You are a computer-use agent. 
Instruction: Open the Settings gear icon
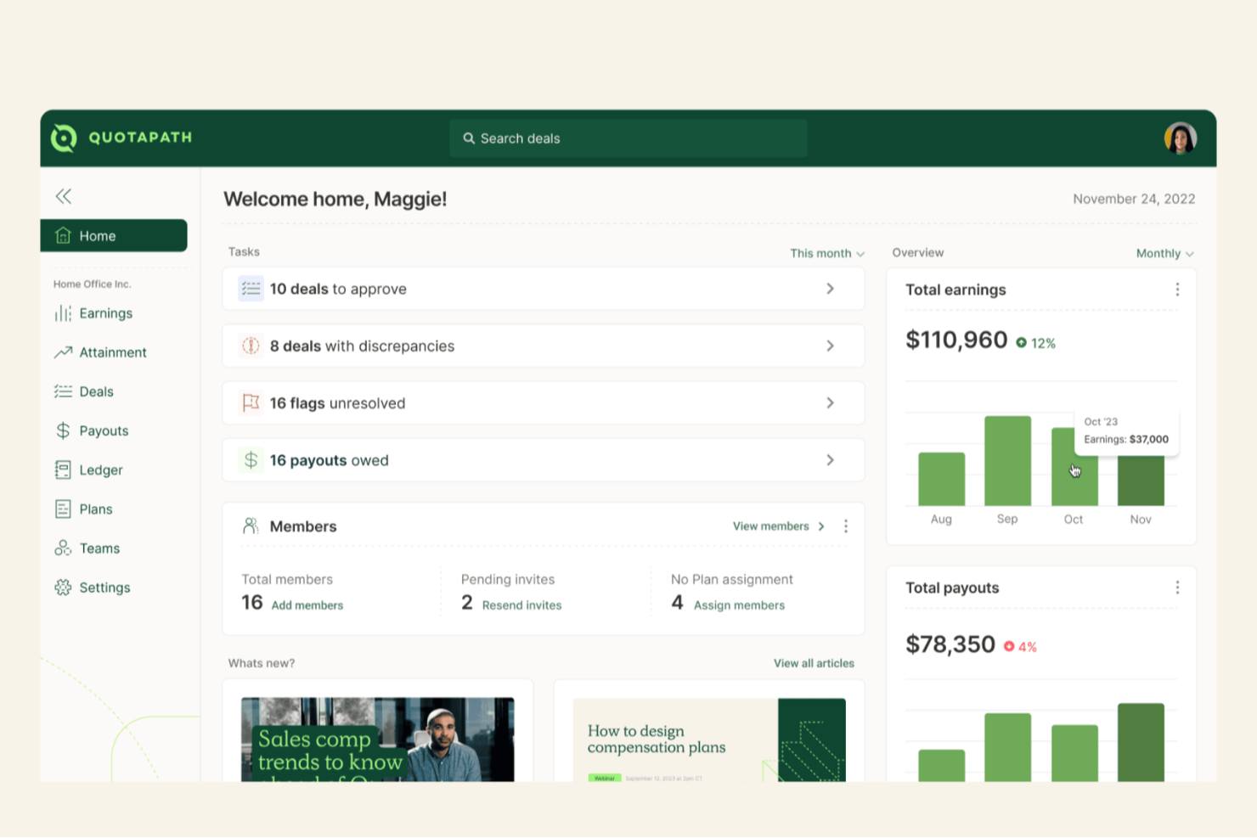[x=62, y=587]
